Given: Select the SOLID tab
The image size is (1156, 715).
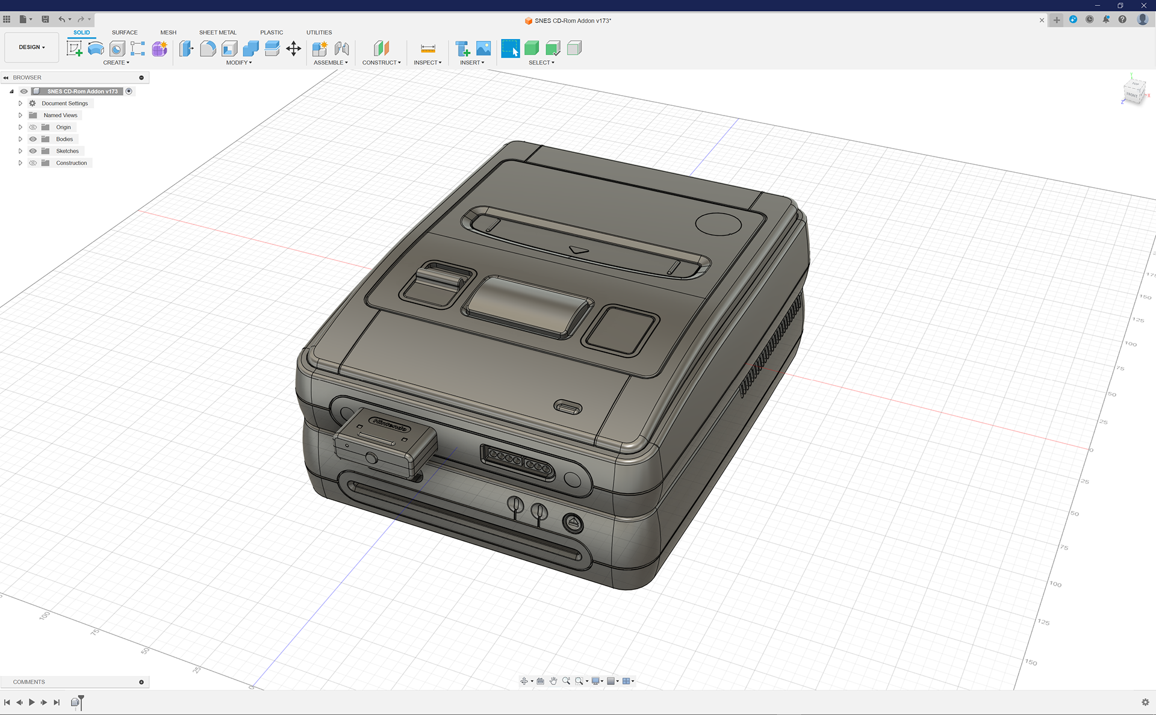Looking at the screenshot, I should (x=82, y=32).
